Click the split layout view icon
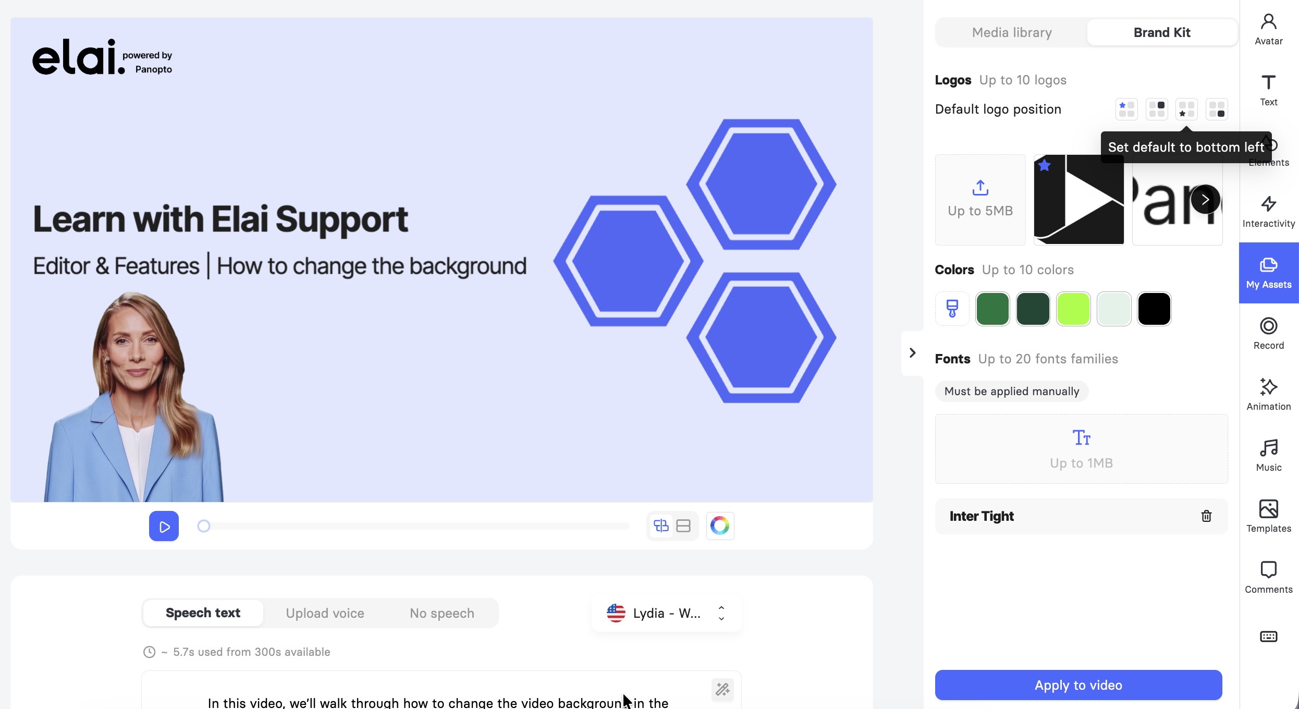The width and height of the screenshot is (1299, 709). [683, 525]
